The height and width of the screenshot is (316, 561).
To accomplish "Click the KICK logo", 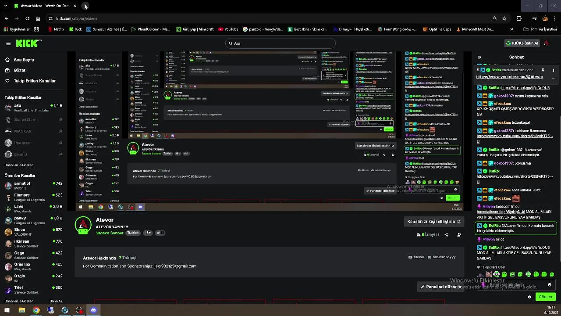I will pyautogui.click(x=28, y=43).
